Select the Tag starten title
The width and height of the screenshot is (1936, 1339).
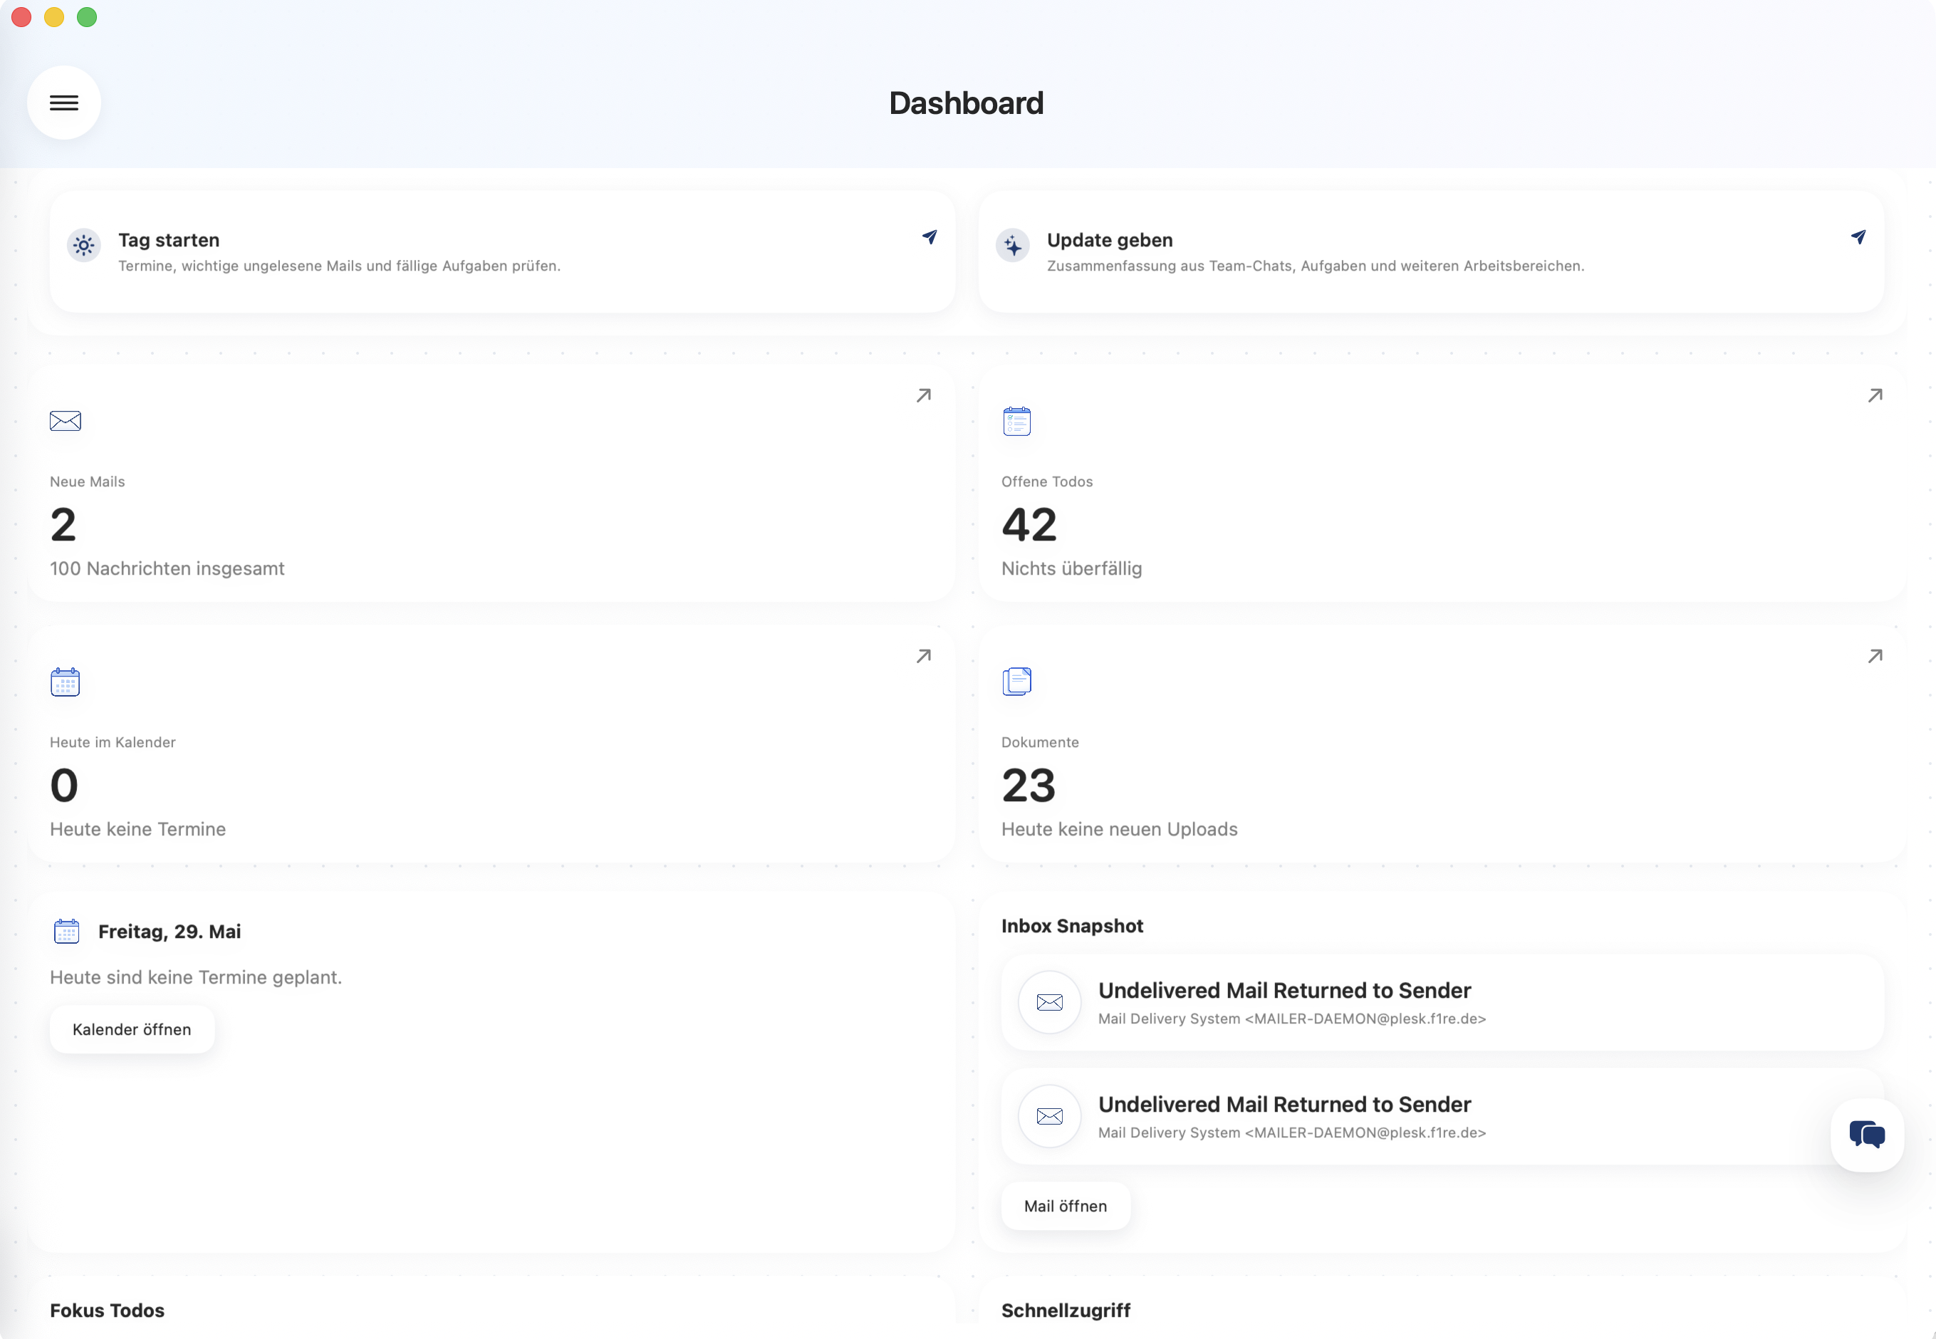coord(169,240)
